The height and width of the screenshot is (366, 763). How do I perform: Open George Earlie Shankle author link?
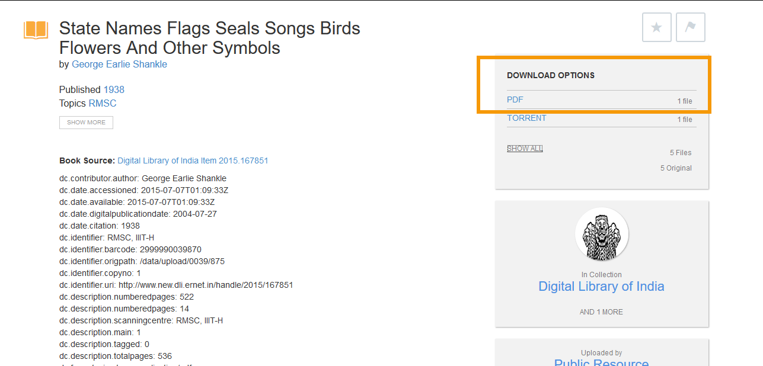pyautogui.click(x=119, y=64)
